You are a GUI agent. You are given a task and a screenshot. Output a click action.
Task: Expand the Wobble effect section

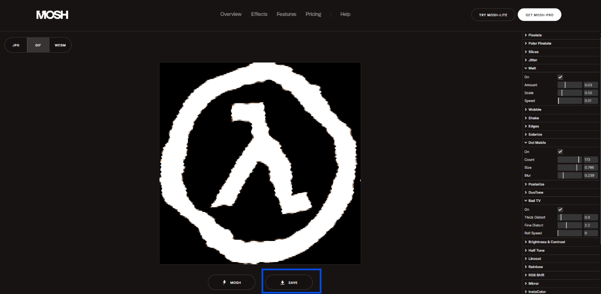[x=561, y=110]
